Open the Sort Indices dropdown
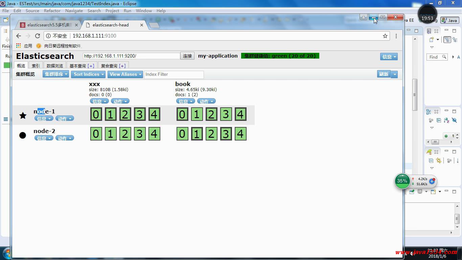462x260 pixels. pos(88,74)
